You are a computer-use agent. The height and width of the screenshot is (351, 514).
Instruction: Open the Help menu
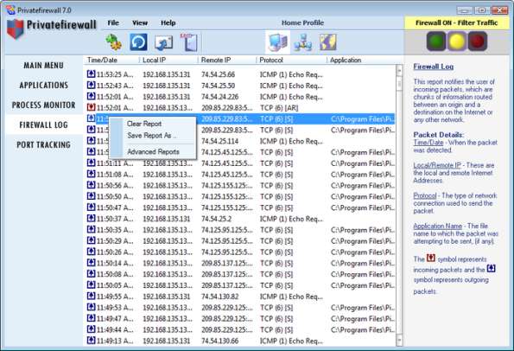tap(168, 23)
